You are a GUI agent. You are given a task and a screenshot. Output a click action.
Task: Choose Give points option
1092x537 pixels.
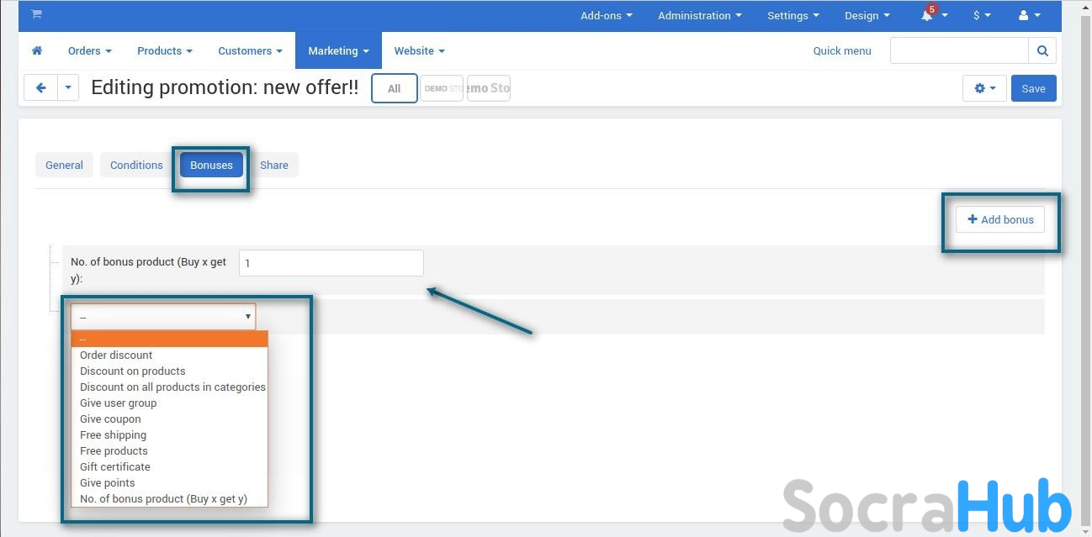coord(169,482)
